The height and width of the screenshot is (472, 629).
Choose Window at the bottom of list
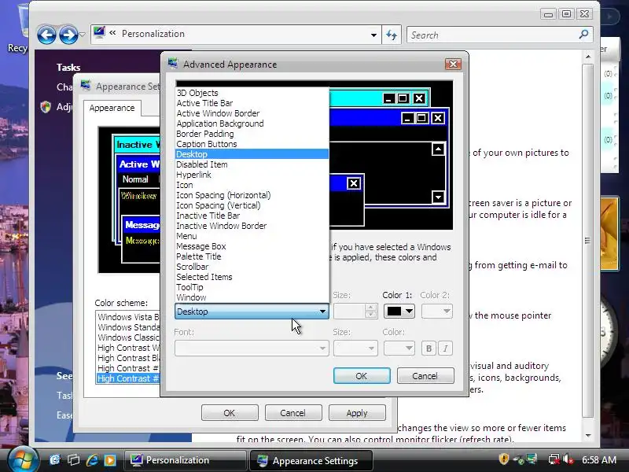[252, 297]
